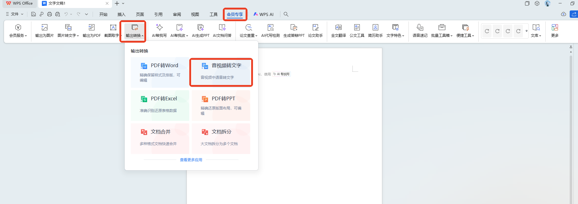
Task: Expand 批量工具箱 batch toolbox dropdown
Action: (x=442, y=31)
